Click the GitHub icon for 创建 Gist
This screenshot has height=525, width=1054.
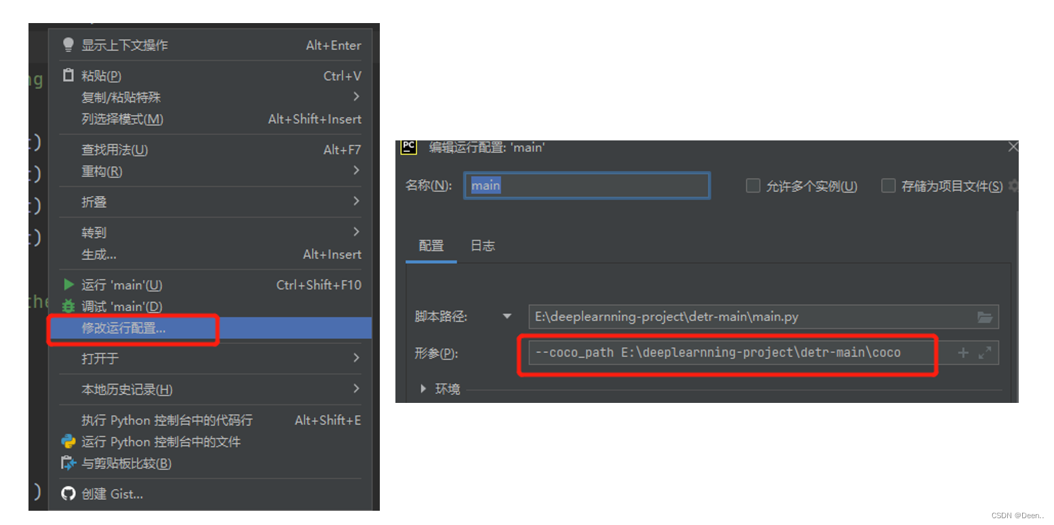coord(69,494)
